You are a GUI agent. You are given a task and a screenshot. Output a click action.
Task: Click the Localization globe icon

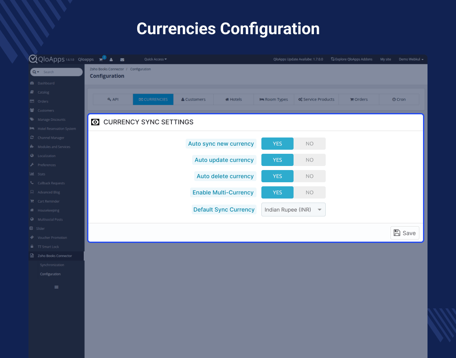pos(32,156)
